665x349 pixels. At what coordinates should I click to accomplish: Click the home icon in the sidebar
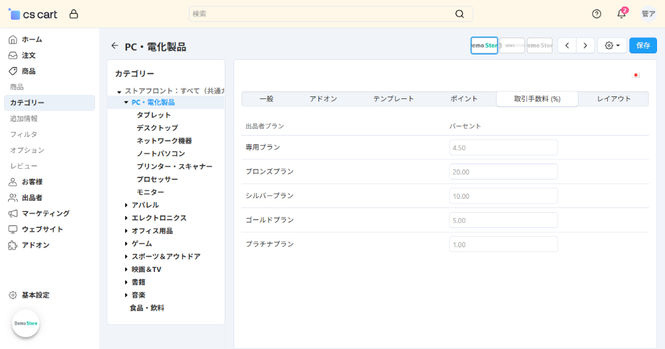13,39
